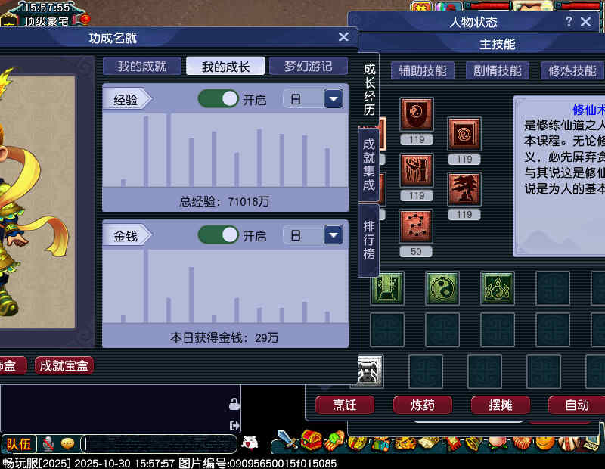Click the gift-giving hand icon in the bottom bar
Image resolution: width=605 pixels, height=469 pixels.
pos(334,440)
